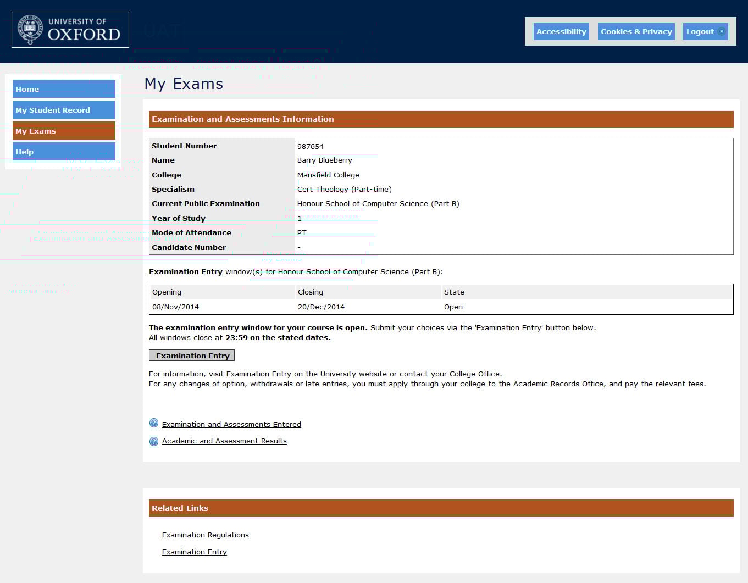
Task: Click the Related Links section header
Action: tap(441, 508)
